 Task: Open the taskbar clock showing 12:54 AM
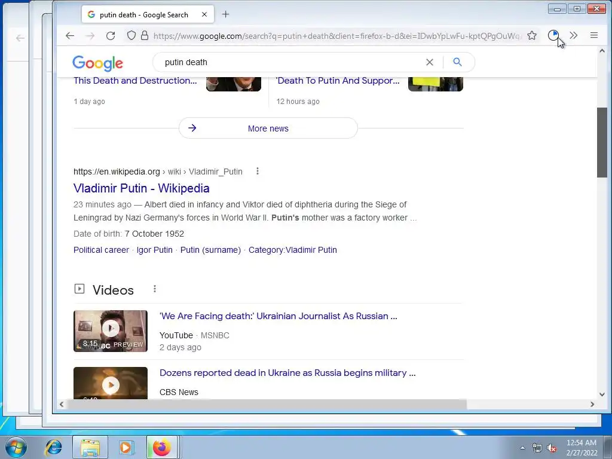(x=582, y=448)
